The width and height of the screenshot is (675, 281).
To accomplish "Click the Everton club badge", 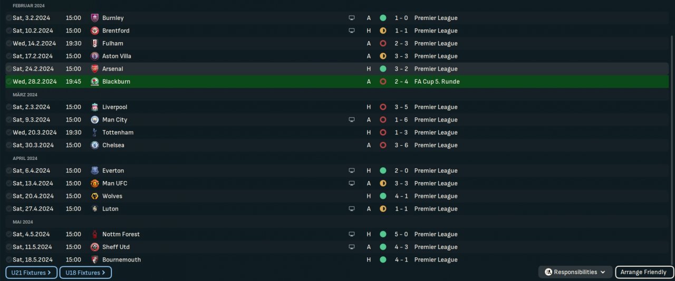I will click(x=95, y=170).
